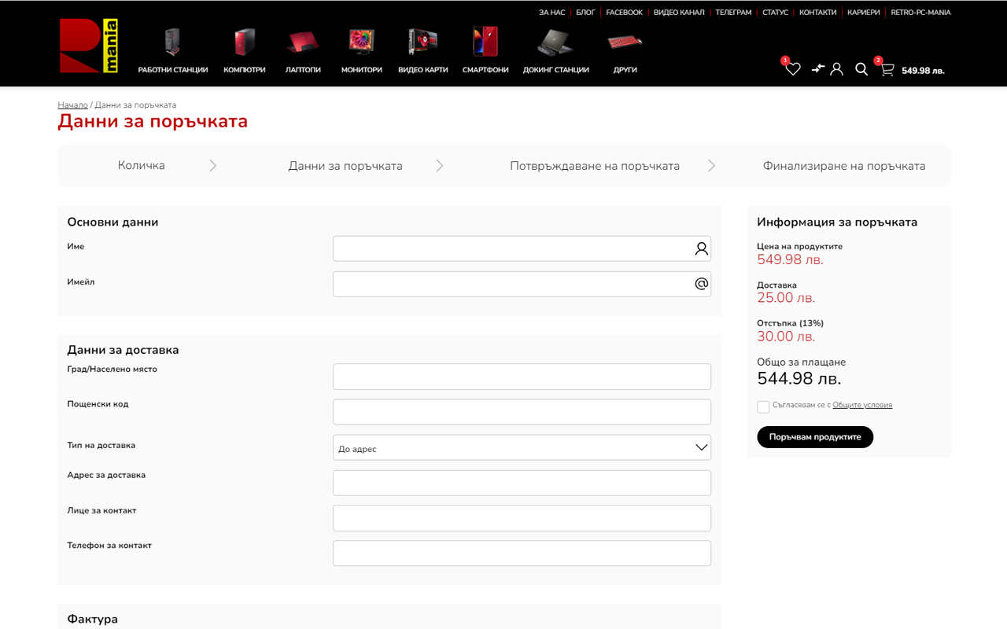The image size is (1007, 629).
Task: Open the shopping cart icon
Action: click(887, 70)
